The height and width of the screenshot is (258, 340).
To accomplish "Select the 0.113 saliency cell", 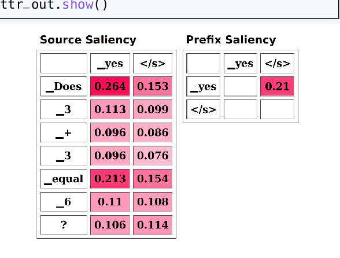I will click(x=110, y=109).
